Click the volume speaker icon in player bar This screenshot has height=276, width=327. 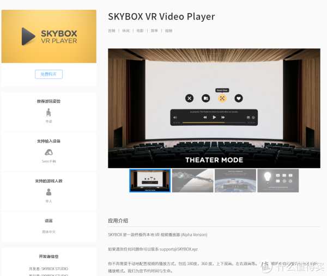point(175,118)
